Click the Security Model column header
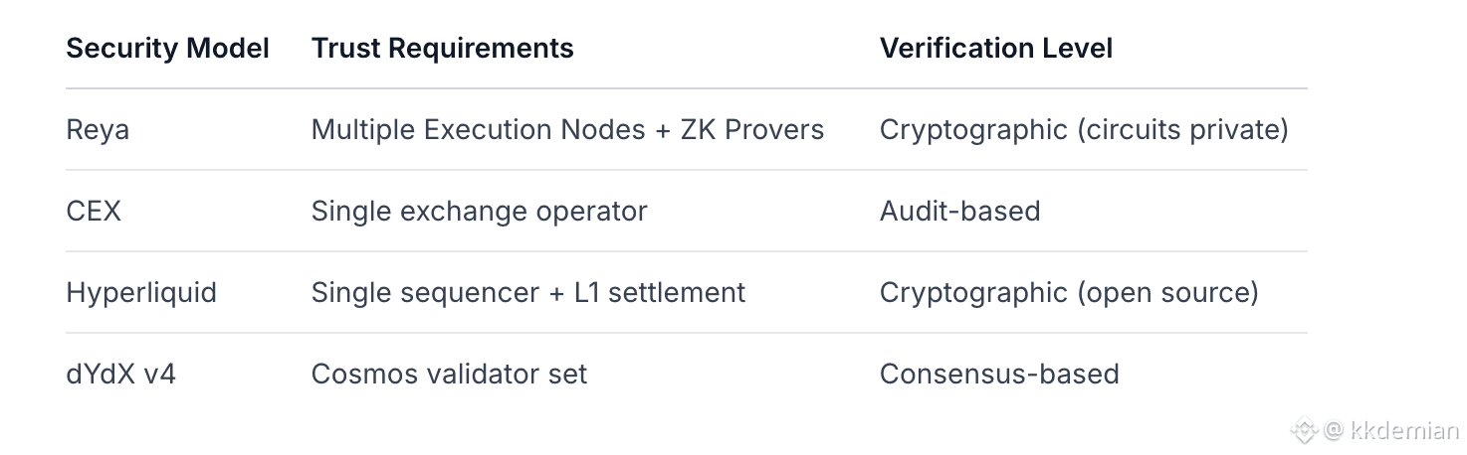Image resolution: width=1467 pixels, height=455 pixels. click(167, 48)
